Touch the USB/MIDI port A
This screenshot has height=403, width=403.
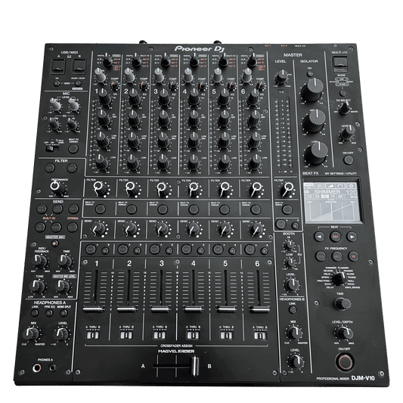(x=58, y=67)
